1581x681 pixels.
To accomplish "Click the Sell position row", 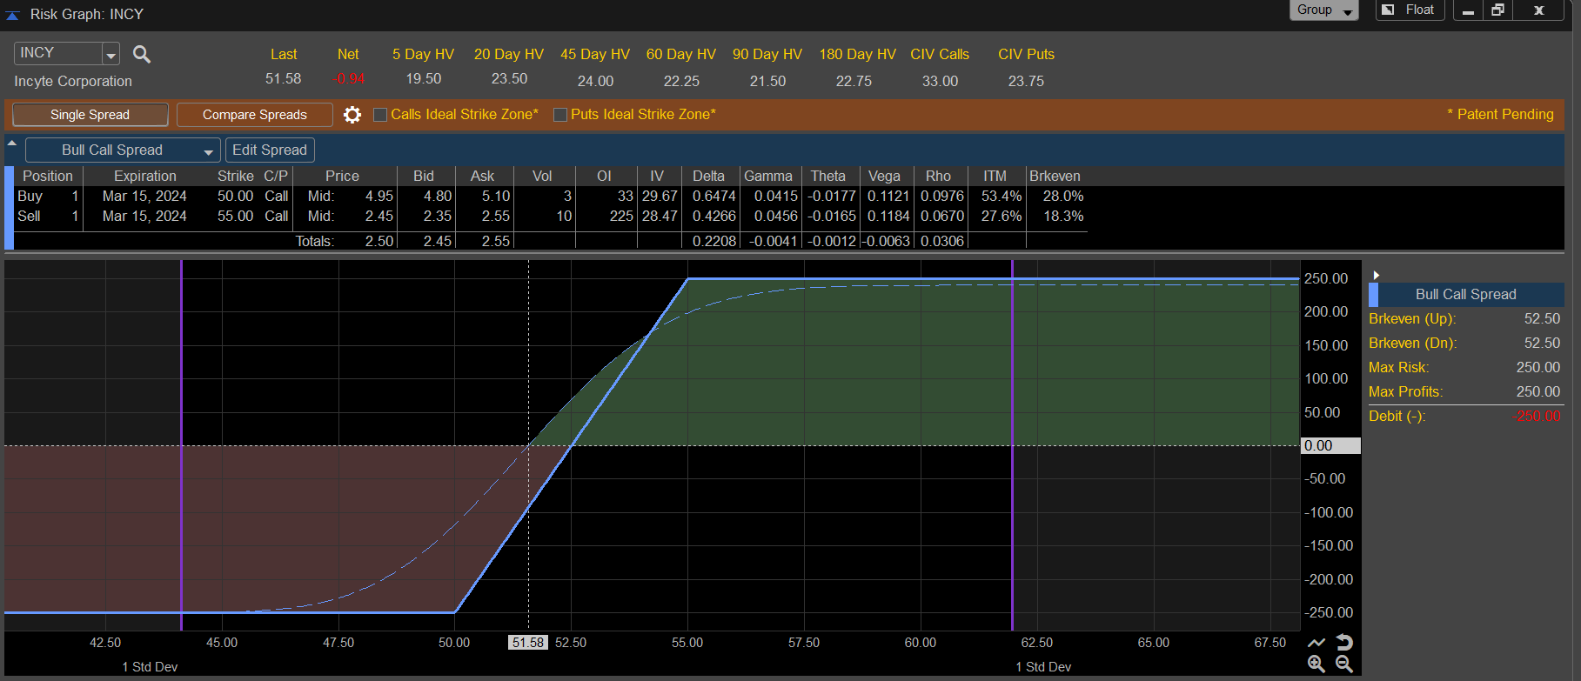I will click(550, 217).
